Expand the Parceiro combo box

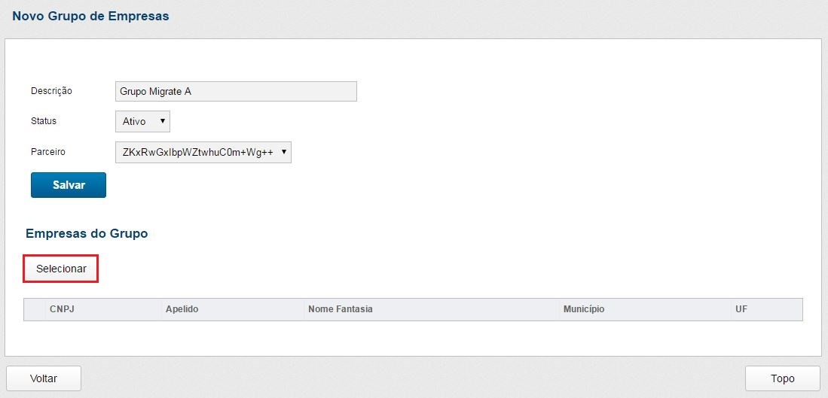click(x=202, y=152)
